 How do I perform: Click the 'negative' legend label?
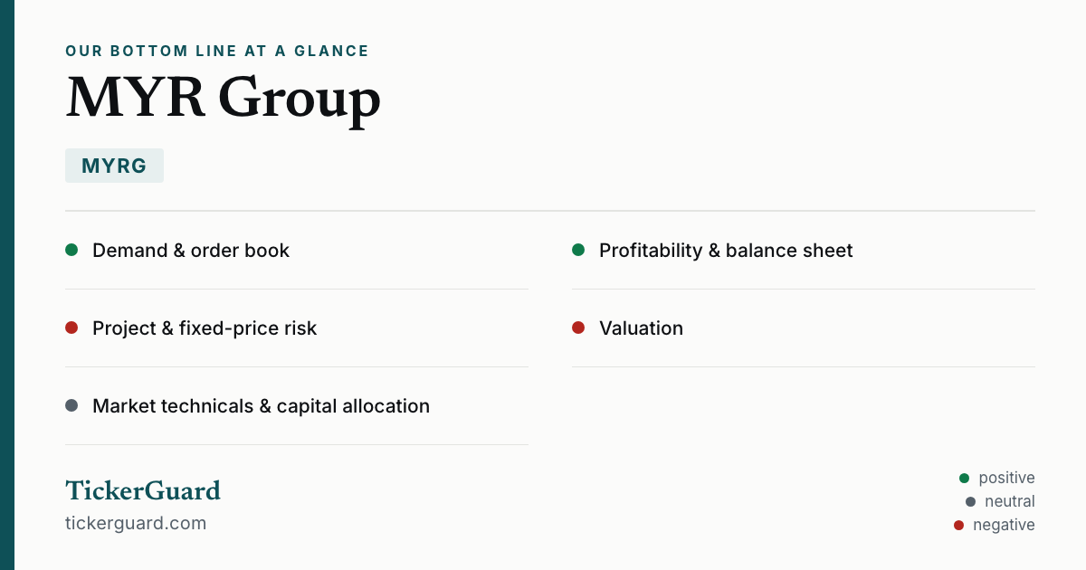1004,525
